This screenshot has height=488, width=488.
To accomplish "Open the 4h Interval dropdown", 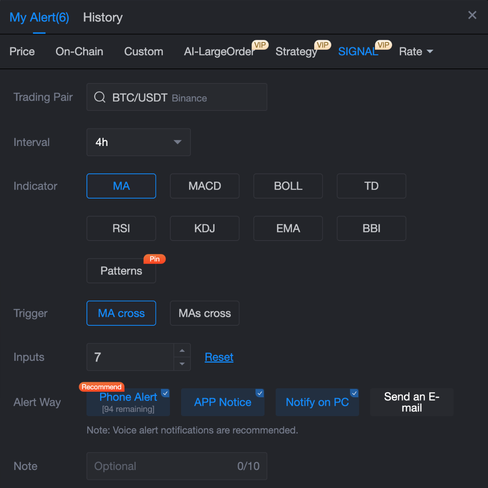I will (x=138, y=142).
